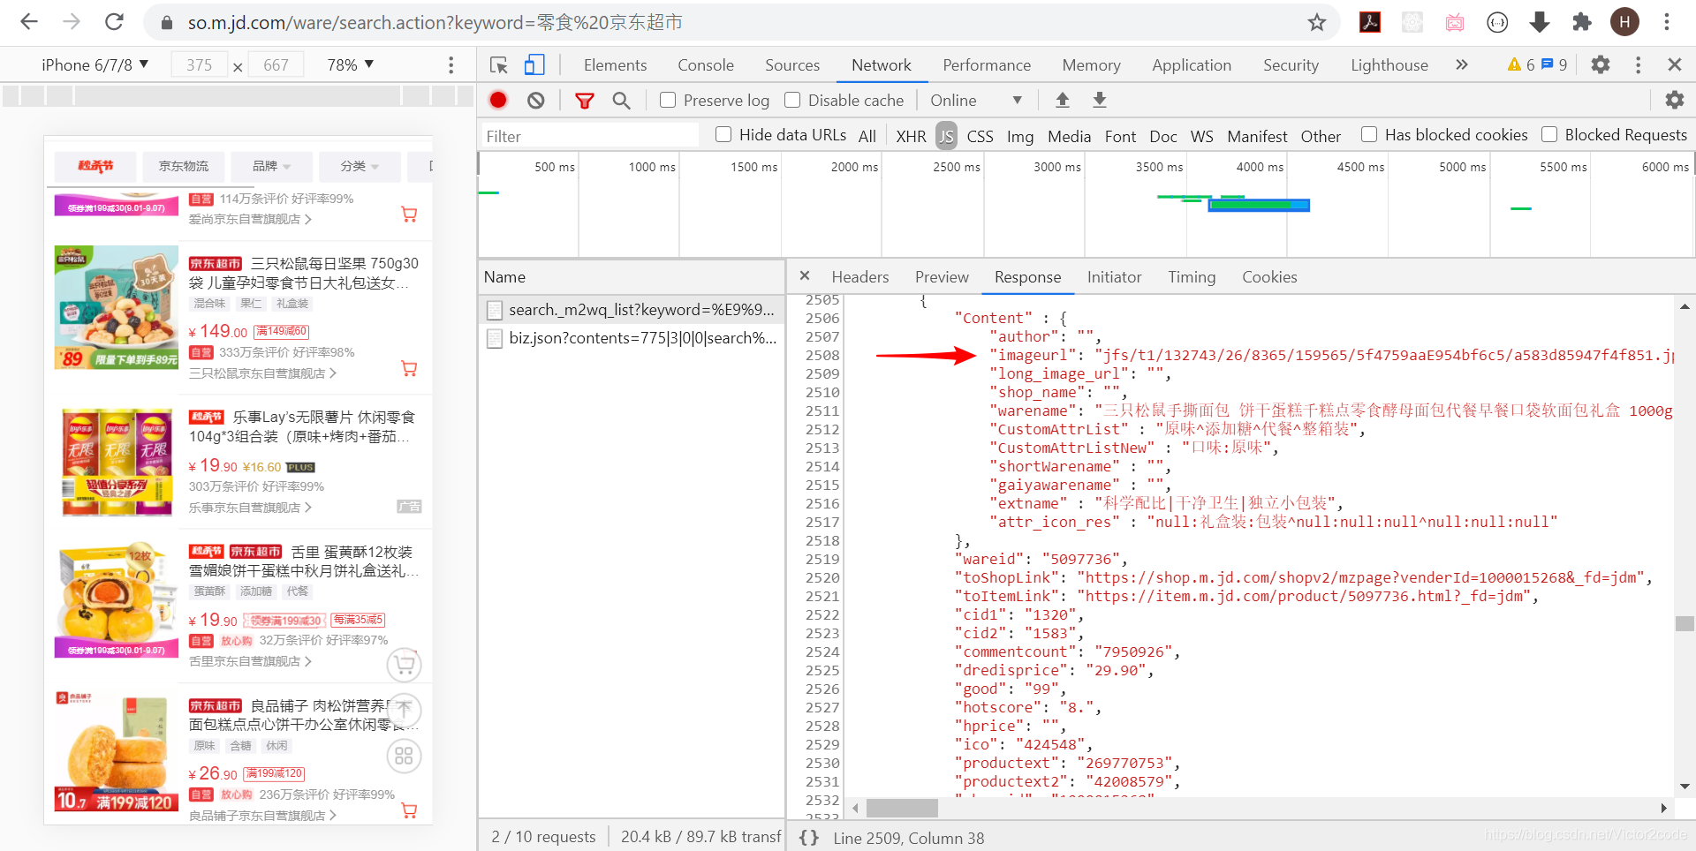Switch to the Sources tab
1696x851 pixels.
(792, 64)
